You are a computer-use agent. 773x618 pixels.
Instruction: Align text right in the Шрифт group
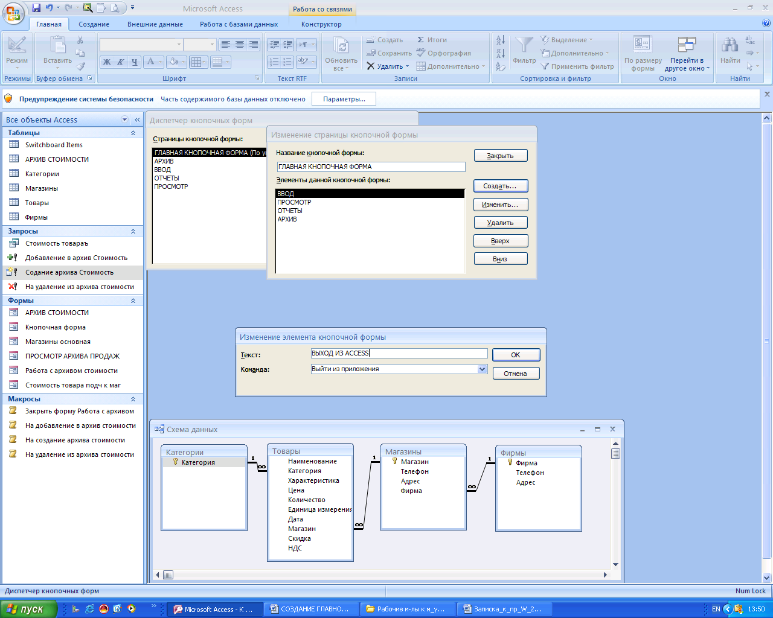coord(254,45)
